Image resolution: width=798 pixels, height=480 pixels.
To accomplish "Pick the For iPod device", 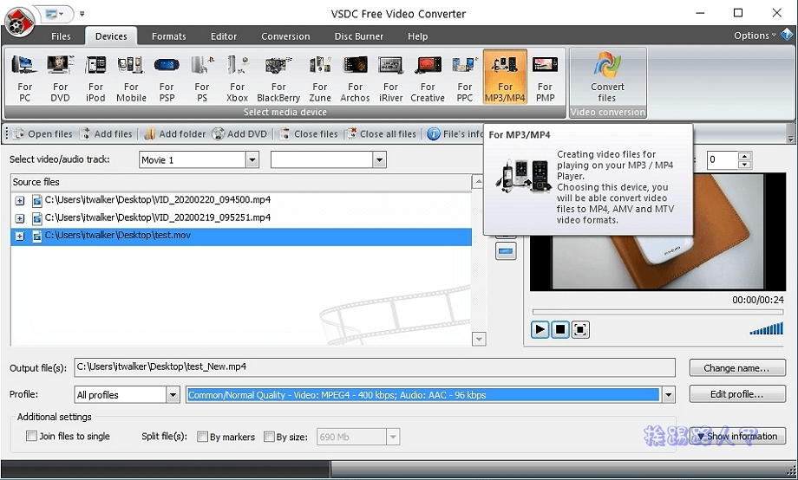I will [95, 78].
